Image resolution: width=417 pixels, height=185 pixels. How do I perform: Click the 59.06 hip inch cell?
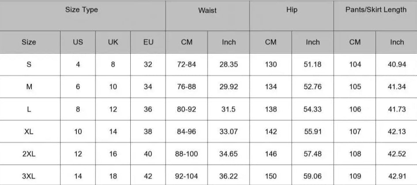[x=312, y=176]
